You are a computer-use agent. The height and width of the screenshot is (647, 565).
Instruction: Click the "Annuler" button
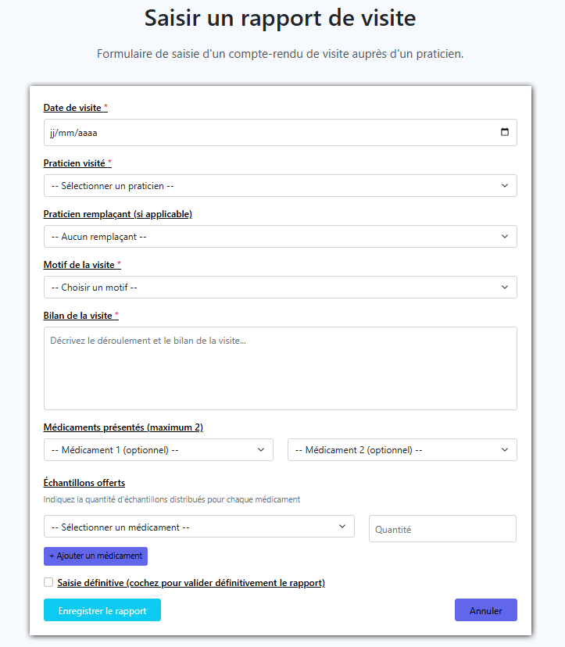485,609
